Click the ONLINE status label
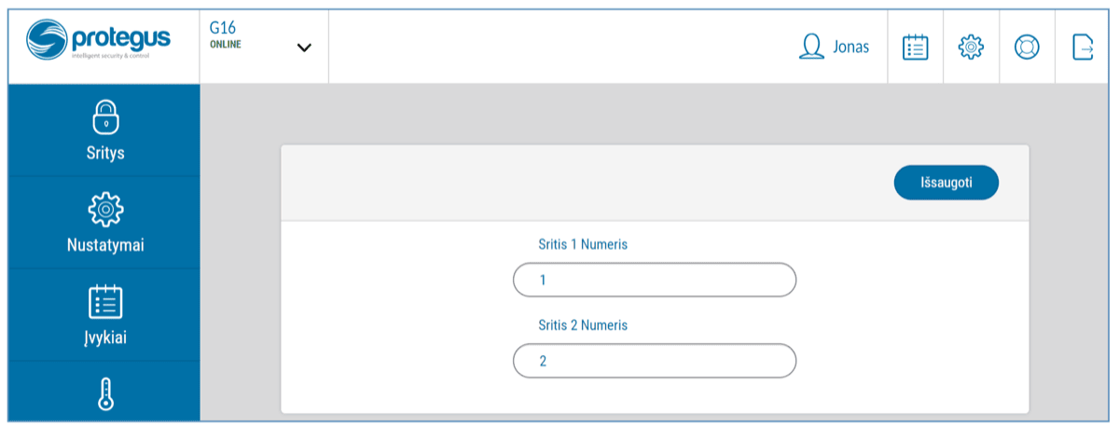Image resolution: width=1119 pixels, height=427 pixels. point(226,45)
